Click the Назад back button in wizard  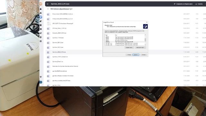(x=129, y=55)
